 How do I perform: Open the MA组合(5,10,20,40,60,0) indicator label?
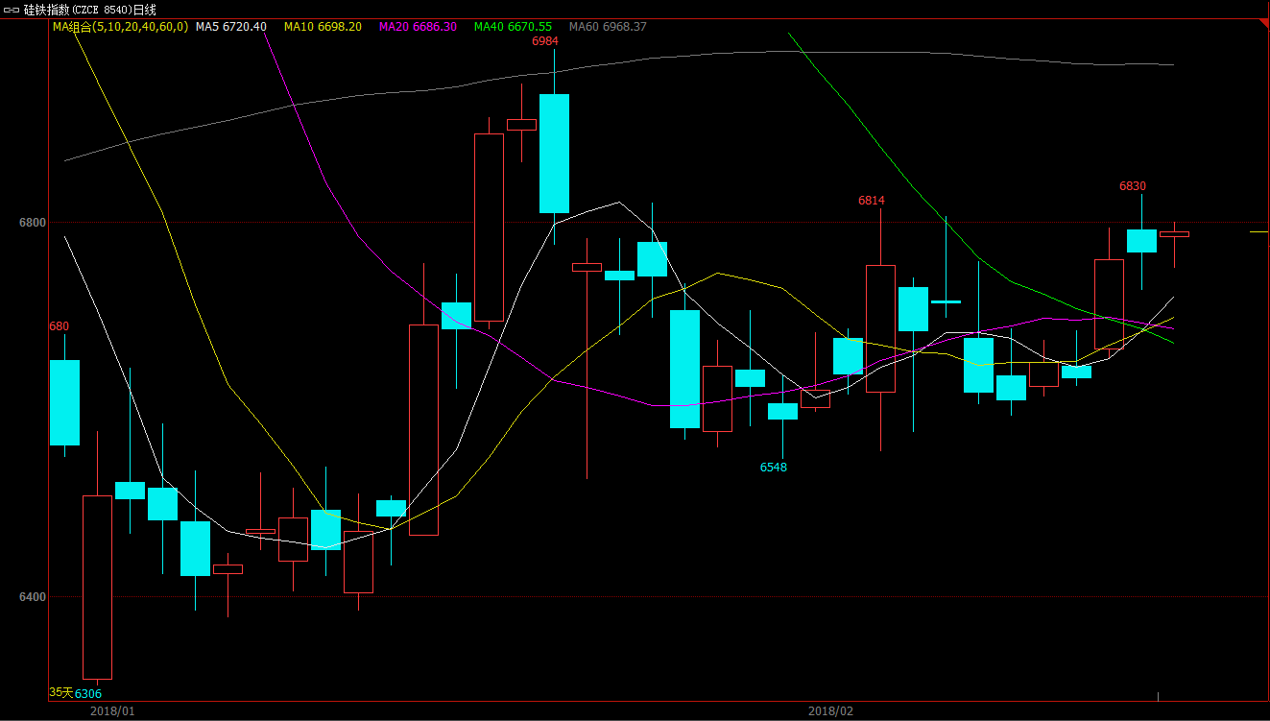coord(120,27)
